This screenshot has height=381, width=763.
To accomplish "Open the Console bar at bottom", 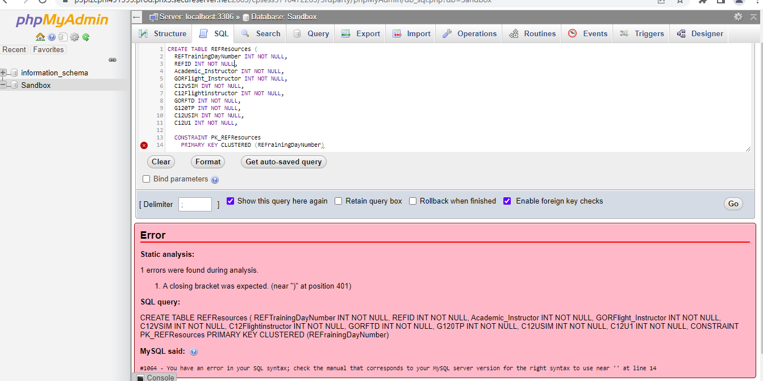I will (156, 377).
